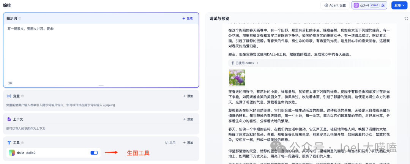Click the prompt character count 16
Viewport: 410px width, 164px height.
(x=10, y=83)
